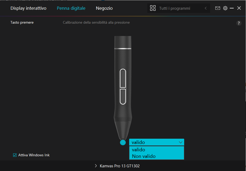
Task: Click the four-squares programs grid icon
Action: pos(153,8)
